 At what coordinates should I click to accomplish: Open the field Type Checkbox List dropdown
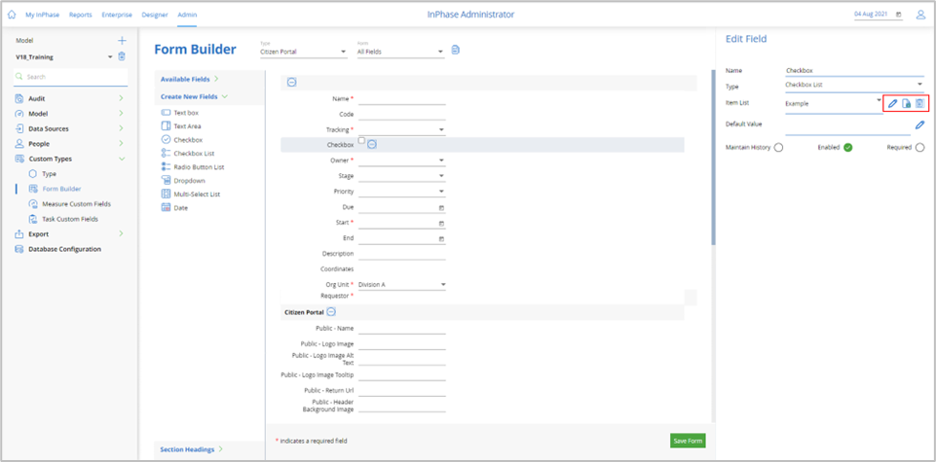tap(854, 86)
